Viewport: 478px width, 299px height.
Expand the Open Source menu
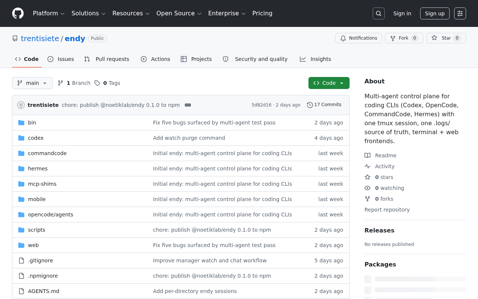click(x=179, y=13)
